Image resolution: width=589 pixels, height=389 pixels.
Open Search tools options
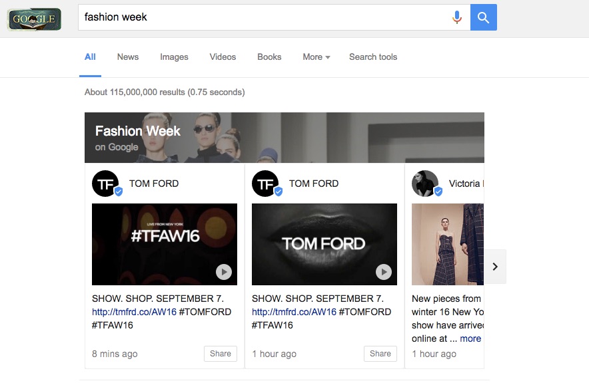point(372,57)
